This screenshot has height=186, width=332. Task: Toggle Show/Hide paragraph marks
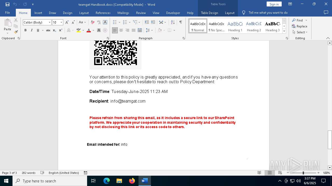coord(181,22)
